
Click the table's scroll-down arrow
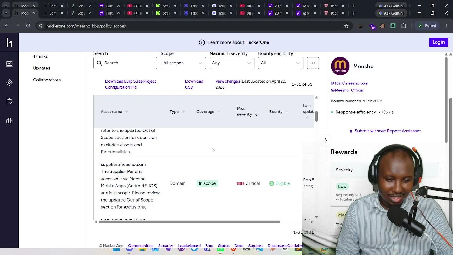coord(316,217)
